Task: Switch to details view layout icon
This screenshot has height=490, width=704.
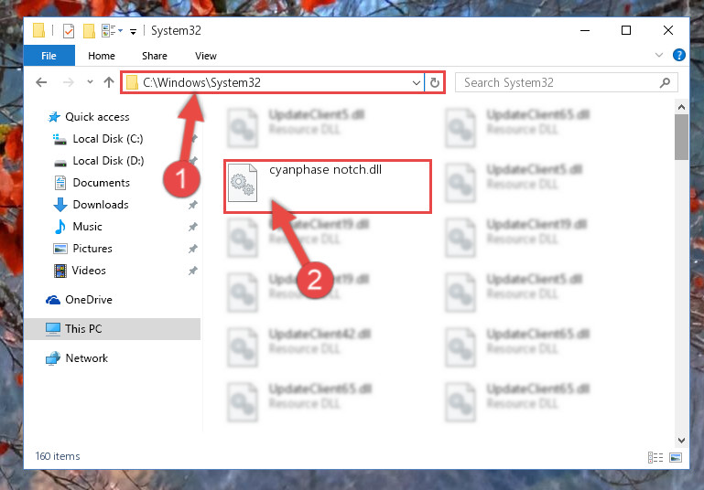Action: coord(655,457)
